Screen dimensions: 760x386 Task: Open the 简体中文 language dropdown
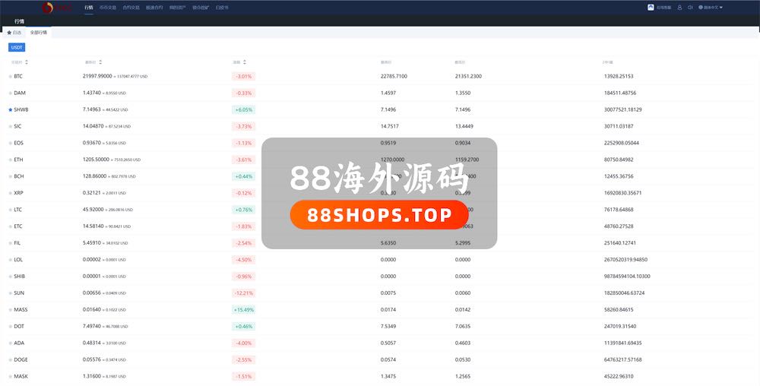tap(711, 8)
